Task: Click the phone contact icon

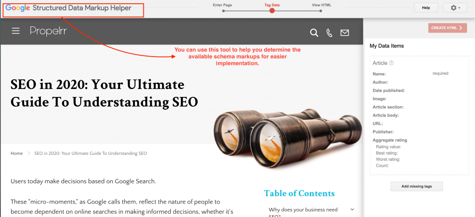Action: tap(330, 32)
